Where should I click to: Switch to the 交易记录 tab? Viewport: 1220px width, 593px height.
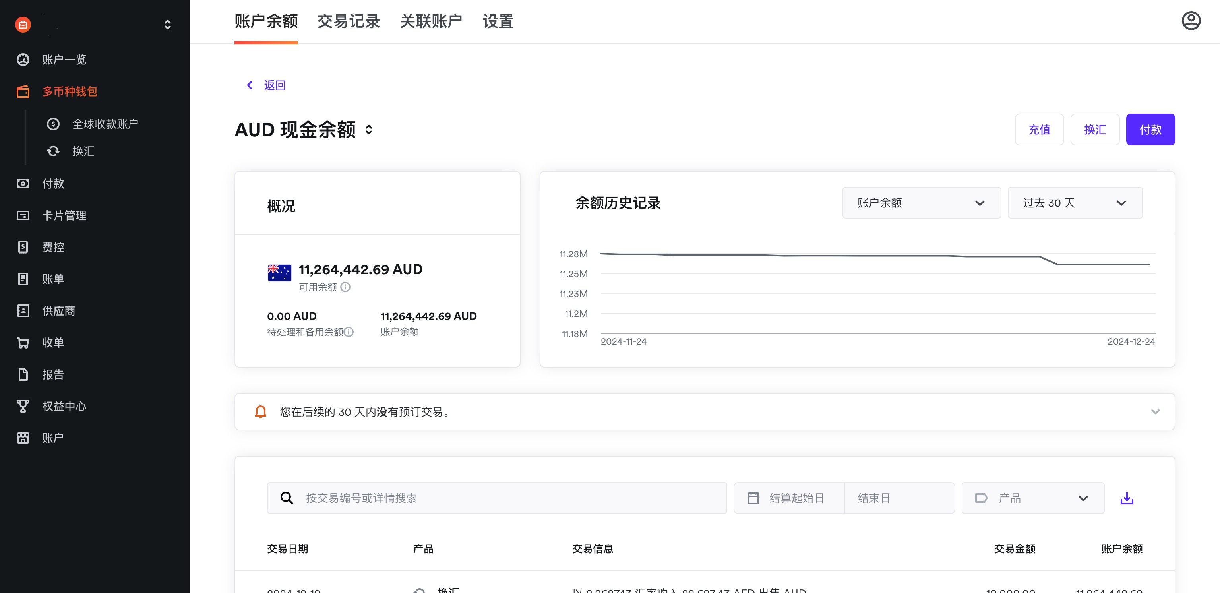[x=348, y=21]
